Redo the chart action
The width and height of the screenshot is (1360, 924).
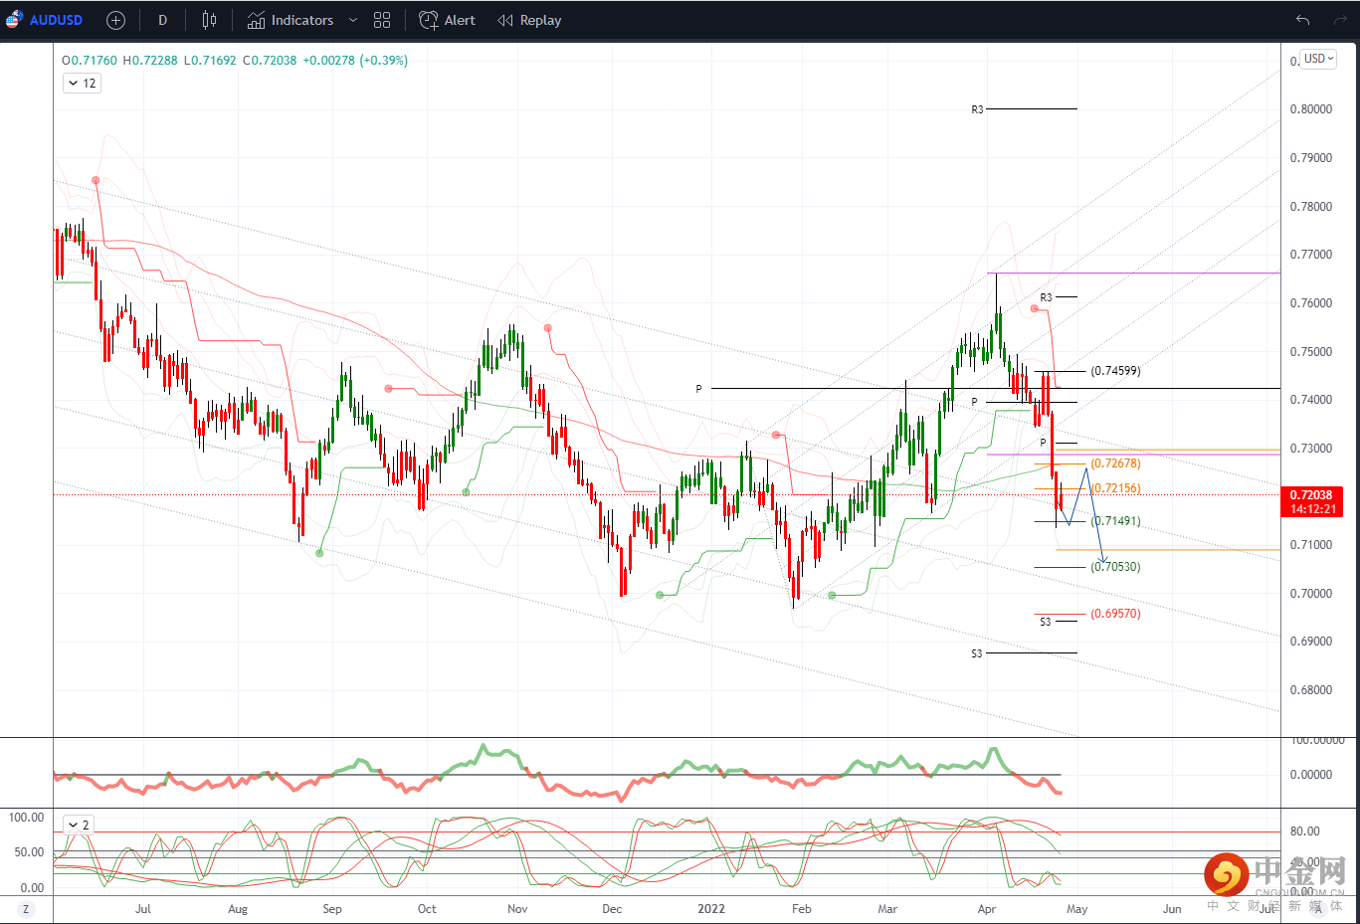click(1338, 20)
